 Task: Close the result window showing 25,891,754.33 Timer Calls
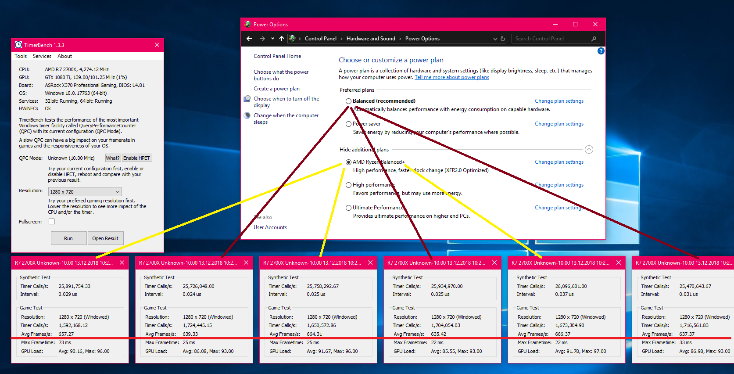pyautogui.click(x=122, y=263)
